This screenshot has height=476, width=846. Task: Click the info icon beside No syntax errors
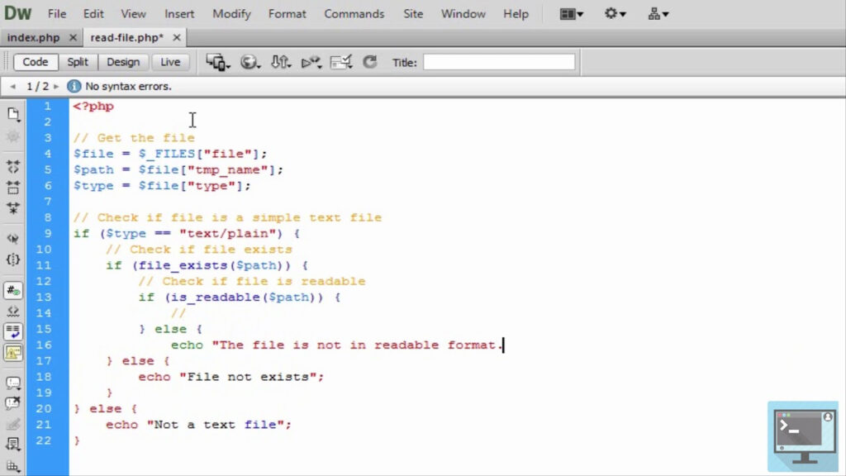(74, 86)
